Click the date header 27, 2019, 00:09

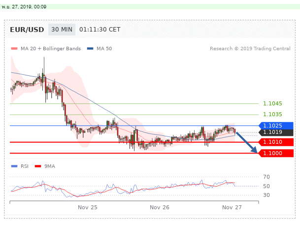click(x=24, y=7)
